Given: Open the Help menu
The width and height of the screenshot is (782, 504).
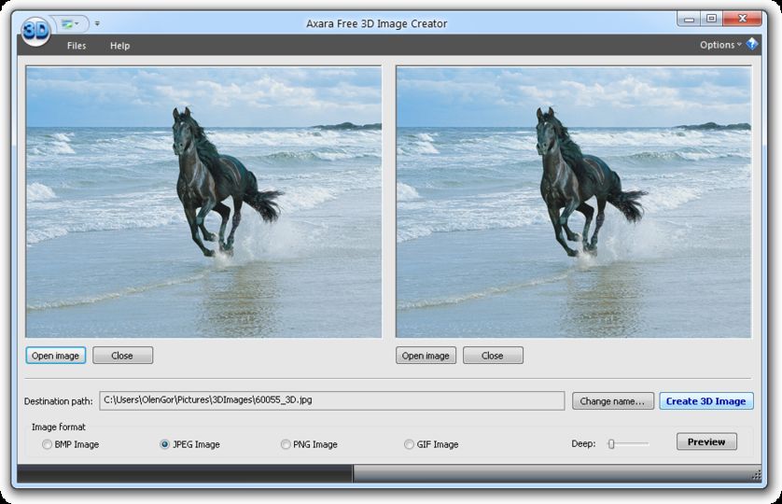Looking at the screenshot, I should point(119,46).
